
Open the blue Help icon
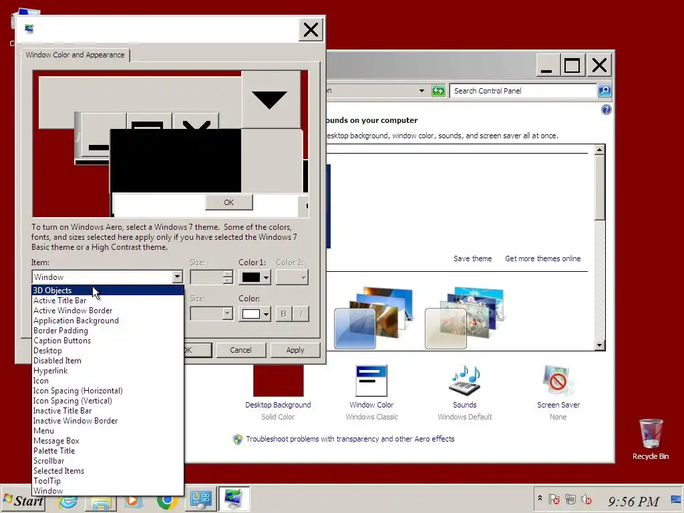[606, 110]
